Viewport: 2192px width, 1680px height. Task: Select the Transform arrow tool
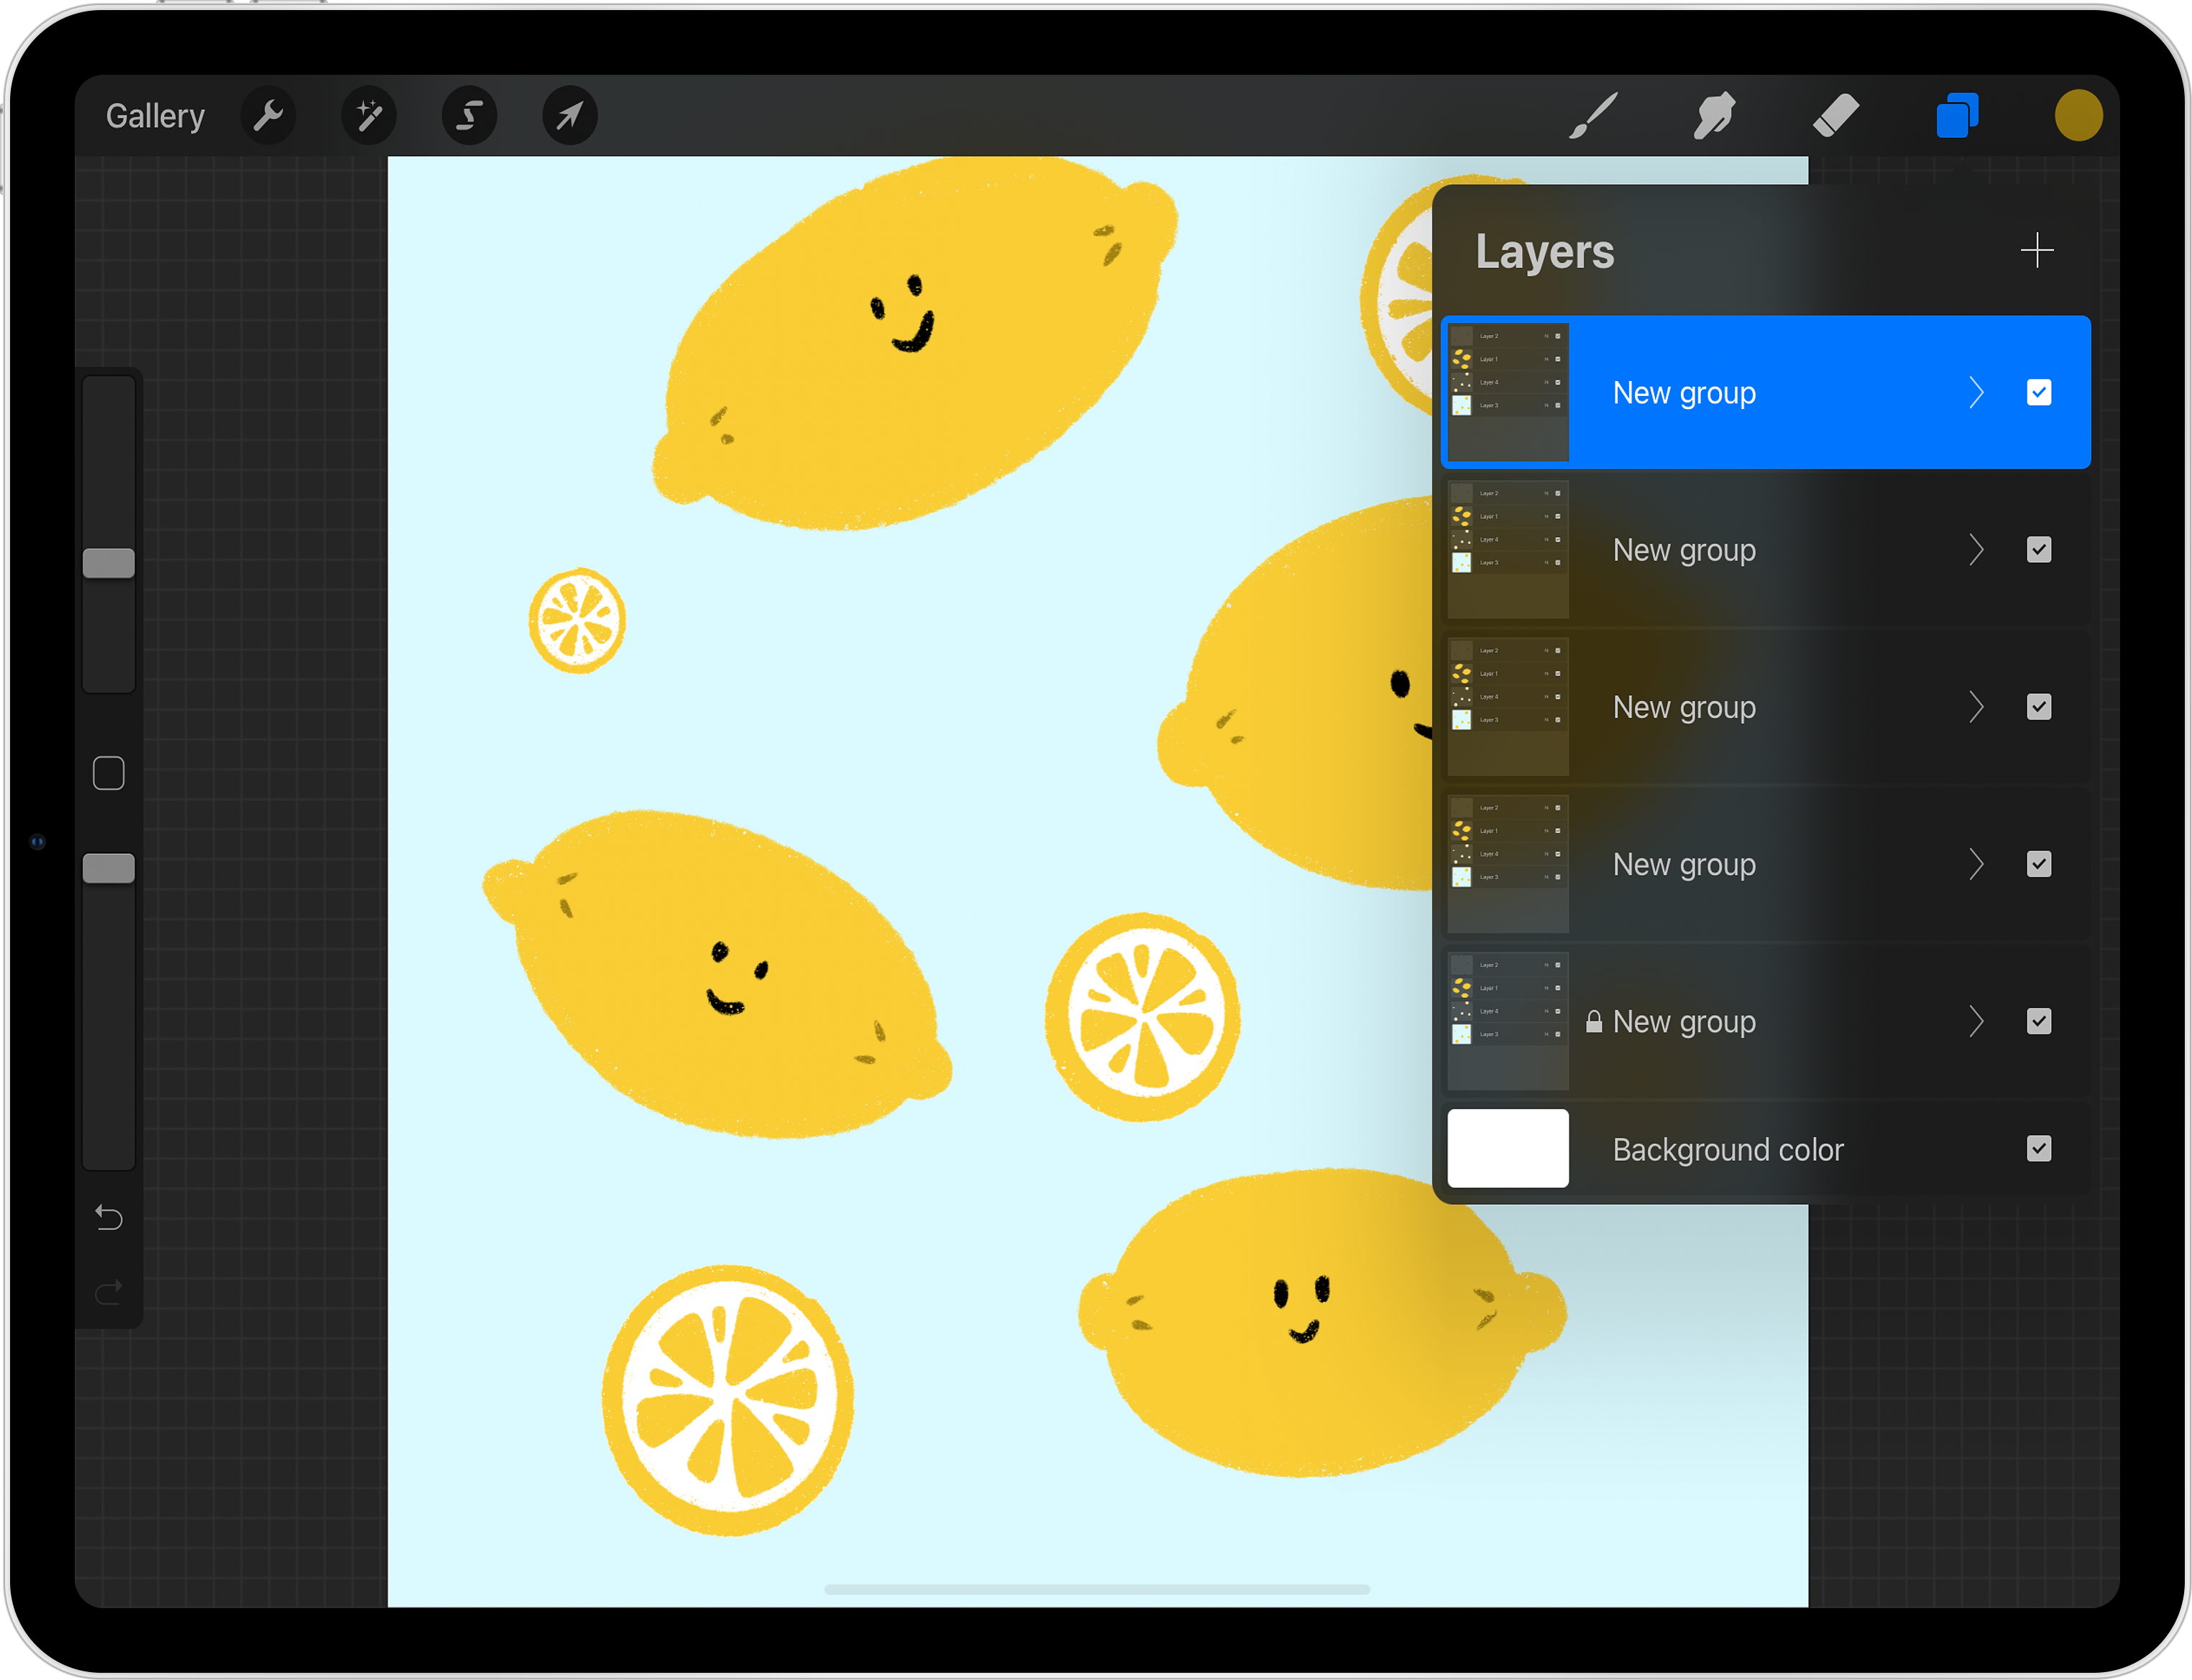click(x=570, y=116)
